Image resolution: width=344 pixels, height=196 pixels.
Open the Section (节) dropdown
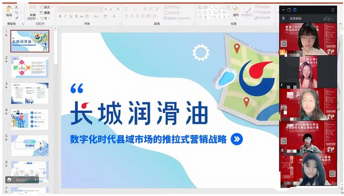(x=45, y=18)
